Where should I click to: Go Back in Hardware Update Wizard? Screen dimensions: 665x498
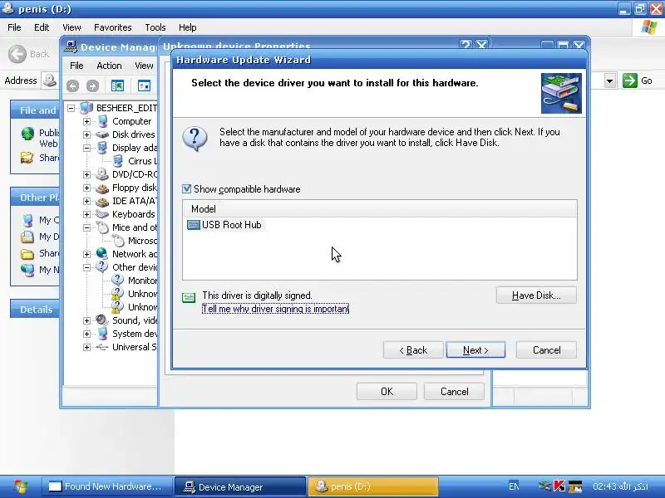413,350
